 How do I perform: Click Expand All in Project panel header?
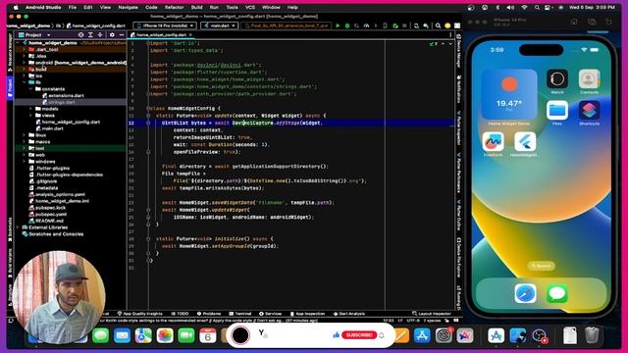(90, 35)
